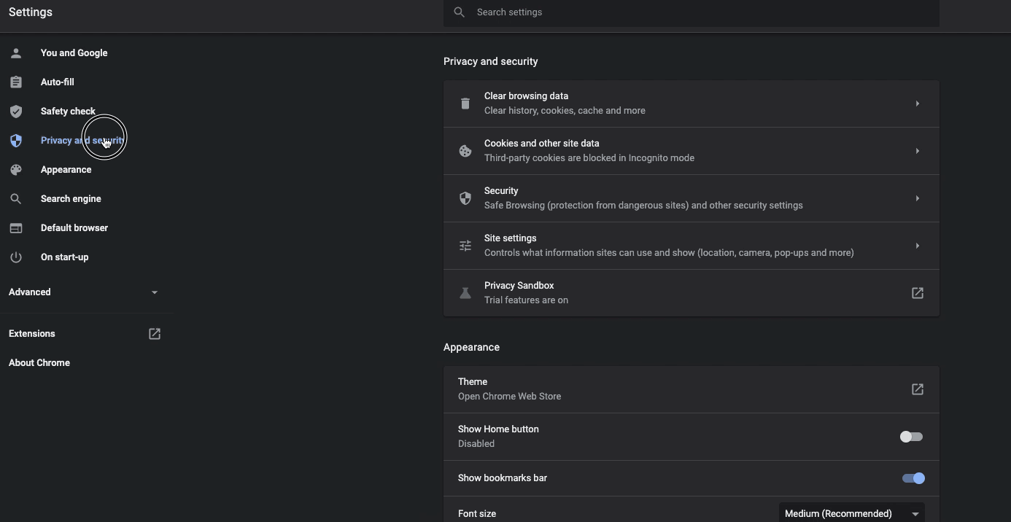1011x522 pixels.
Task: Open Cookies and other site data arrow
Action: coord(918,151)
